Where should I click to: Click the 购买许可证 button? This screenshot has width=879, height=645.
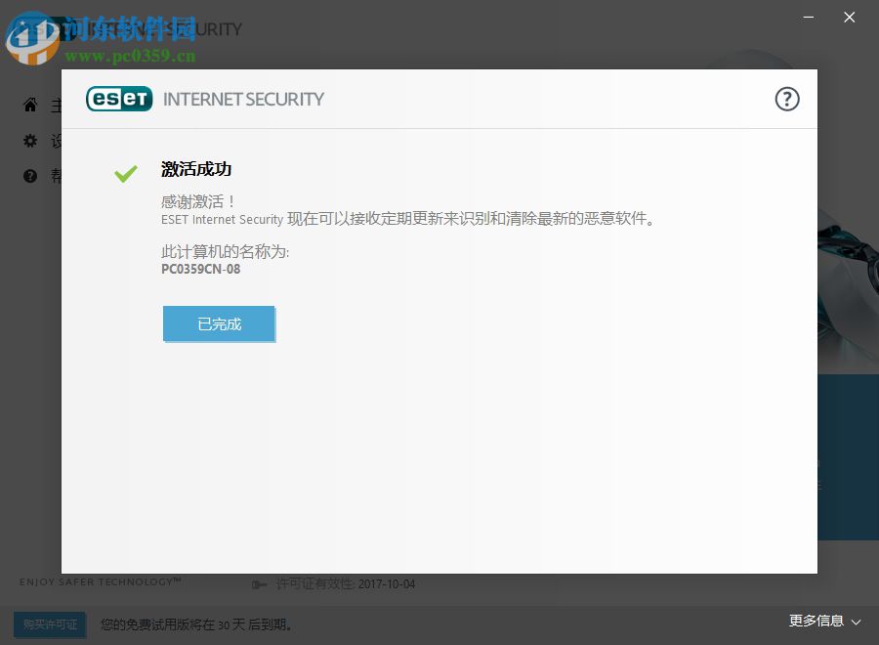click(x=49, y=624)
